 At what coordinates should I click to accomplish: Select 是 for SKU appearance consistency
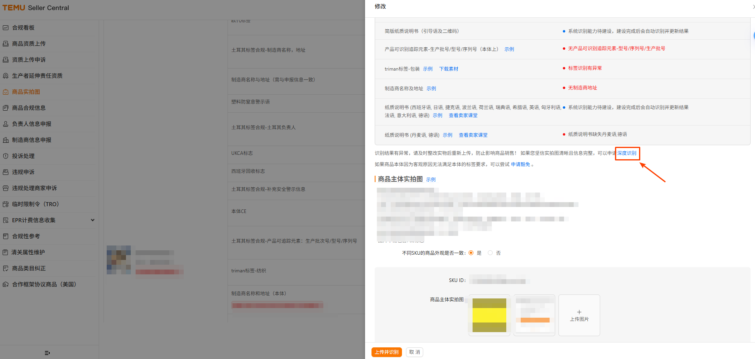tap(471, 253)
